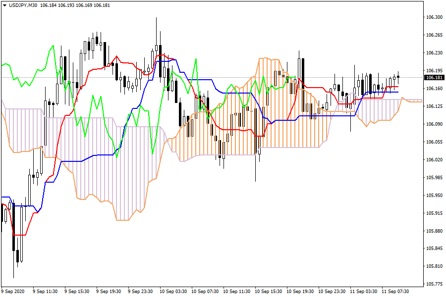
Task: Click the 106.300 price axis label
Action: pyautogui.click(x=434, y=17)
